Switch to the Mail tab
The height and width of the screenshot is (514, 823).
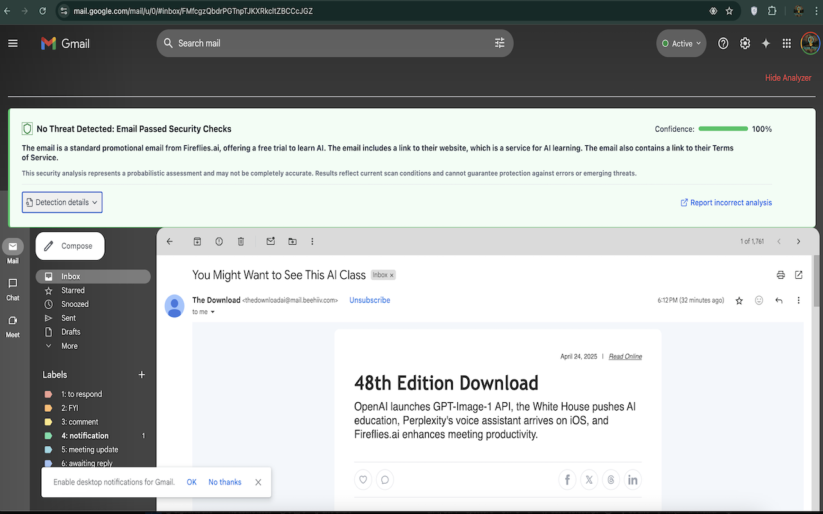click(13, 251)
